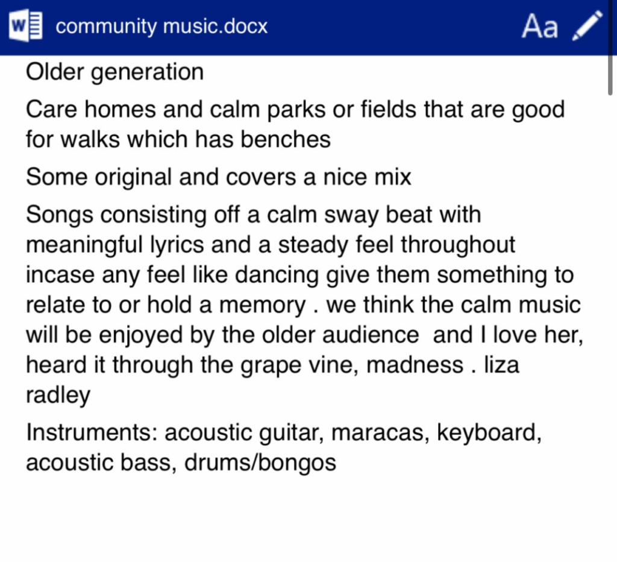This screenshot has width=617, height=562.
Task: Place cursor in "Older generation" line
Action: click(x=114, y=72)
